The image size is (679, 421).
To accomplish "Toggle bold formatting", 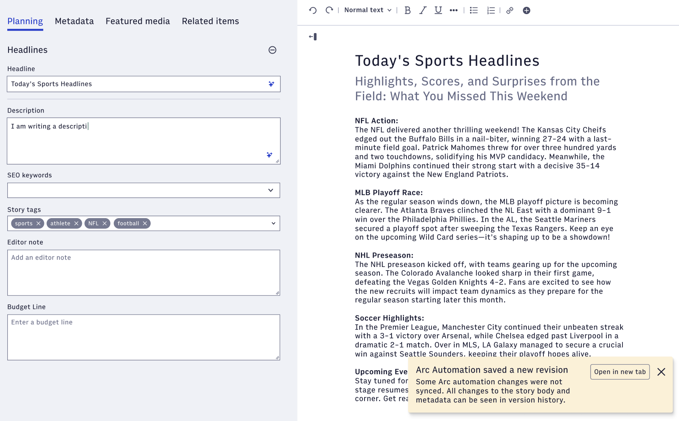I will [407, 10].
